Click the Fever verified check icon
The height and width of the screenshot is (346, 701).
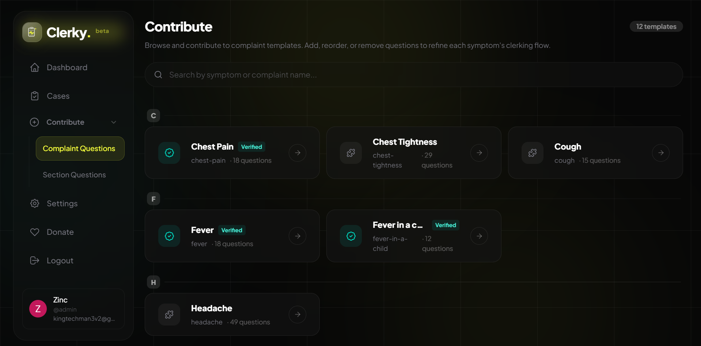tap(169, 236)
